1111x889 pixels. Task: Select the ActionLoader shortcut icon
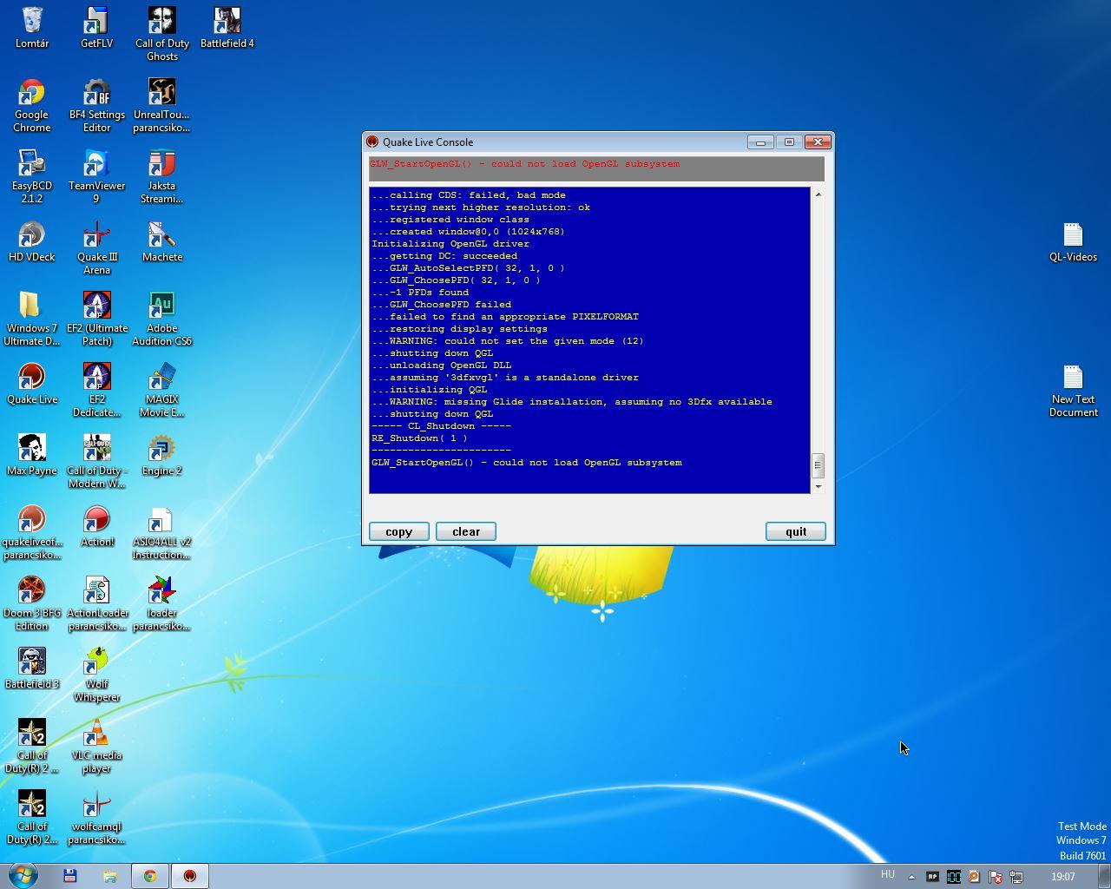[96, 604]
